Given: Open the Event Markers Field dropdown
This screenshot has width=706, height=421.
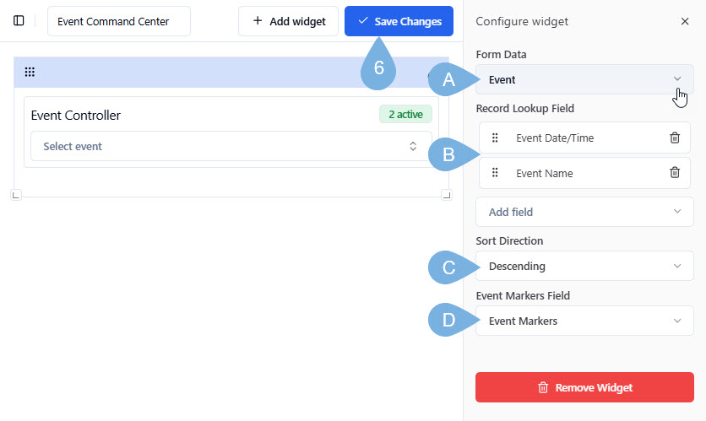Looking at the screenshot, I should point(584,321).
